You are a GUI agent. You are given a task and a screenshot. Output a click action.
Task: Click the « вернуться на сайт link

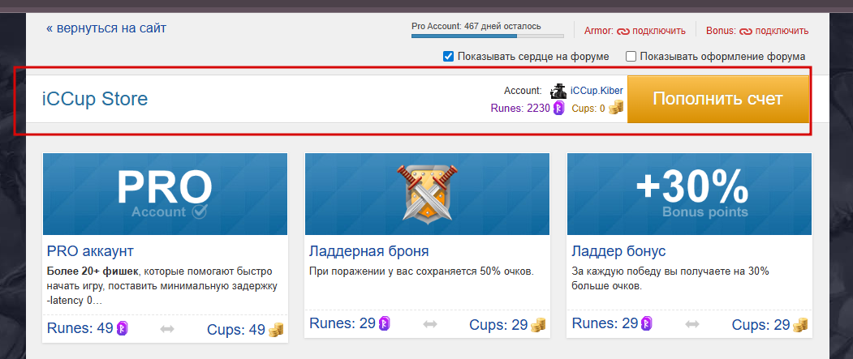point(106,28)
